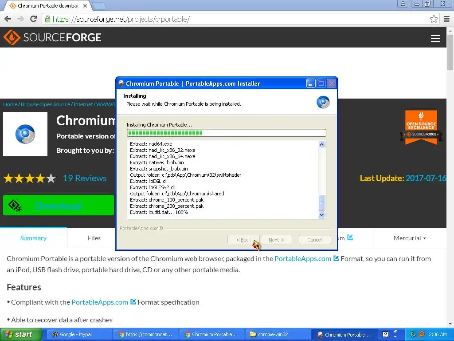Click the Cancel button in installer

tap(314, 239)
